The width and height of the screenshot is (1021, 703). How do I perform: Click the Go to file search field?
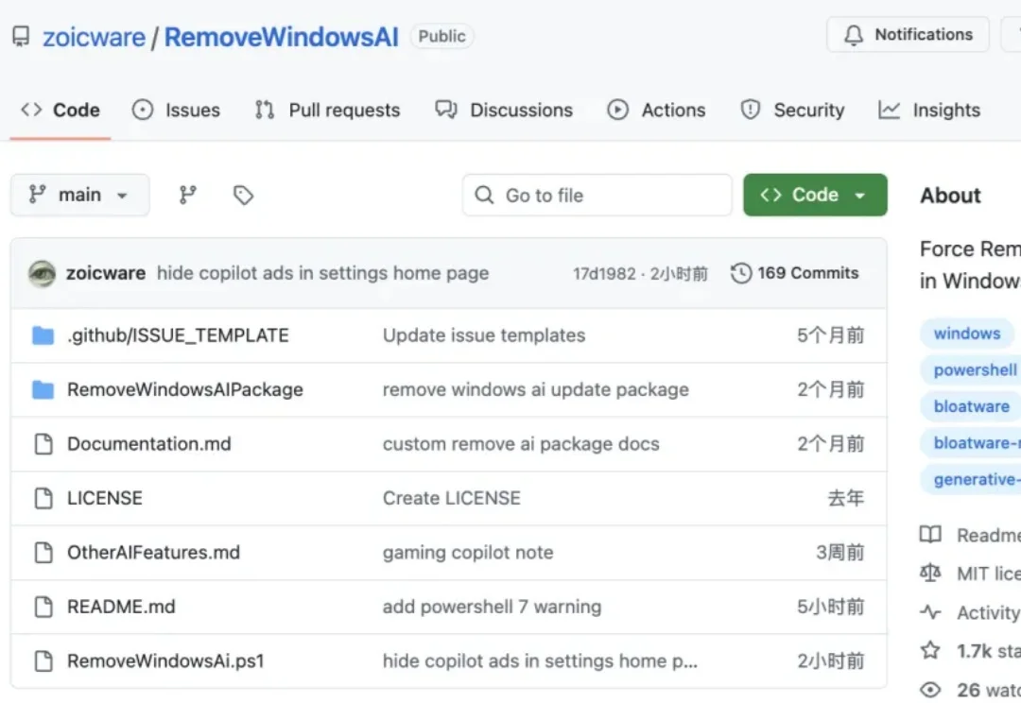point(597,195)
